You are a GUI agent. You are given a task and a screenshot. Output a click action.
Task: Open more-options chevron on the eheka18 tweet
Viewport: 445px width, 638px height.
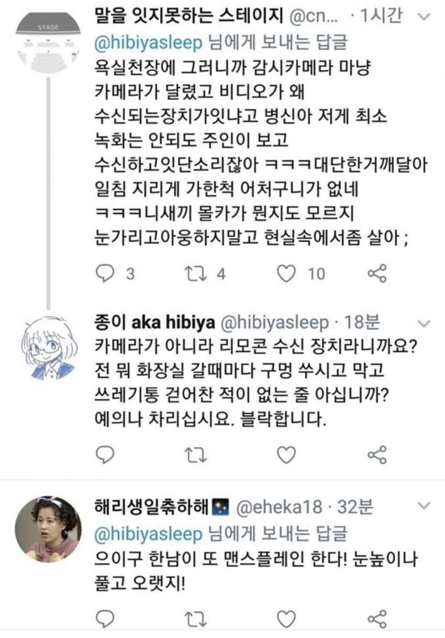[425, 506]
